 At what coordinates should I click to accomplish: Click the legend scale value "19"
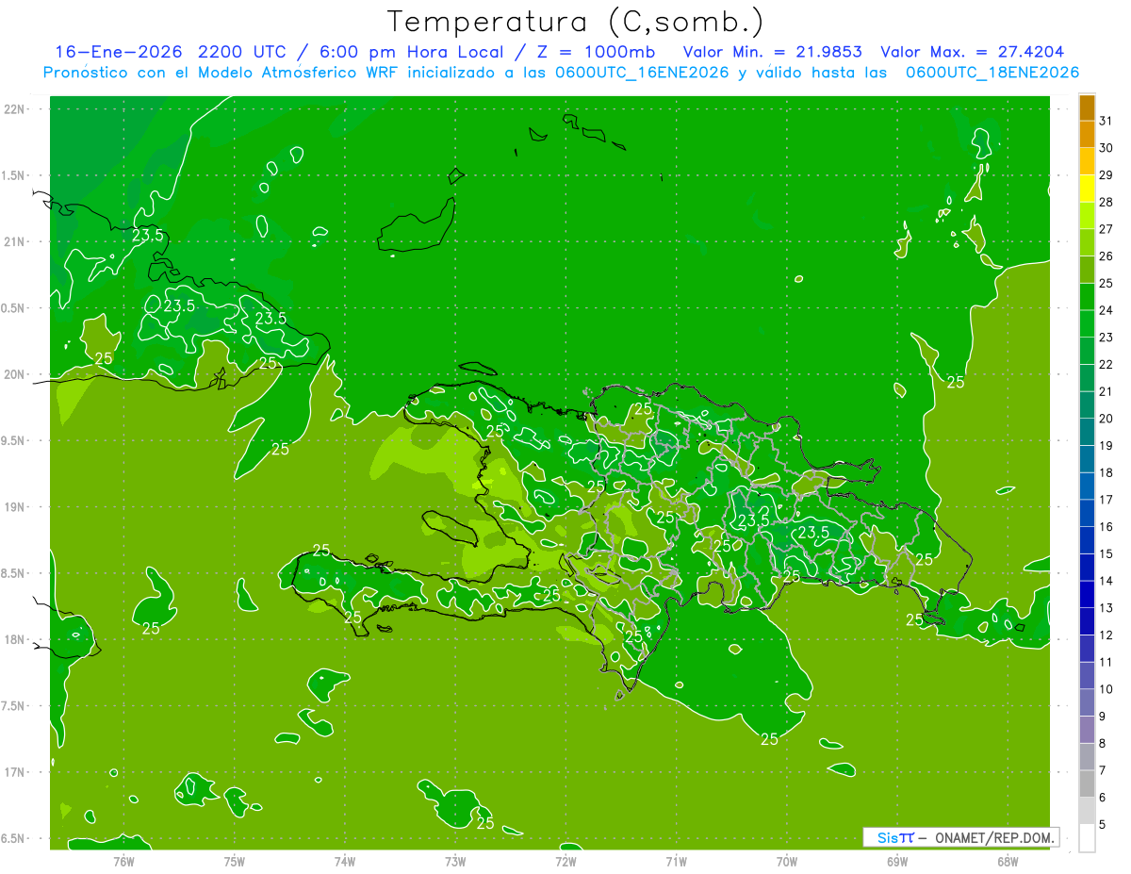coord(1106,446)
